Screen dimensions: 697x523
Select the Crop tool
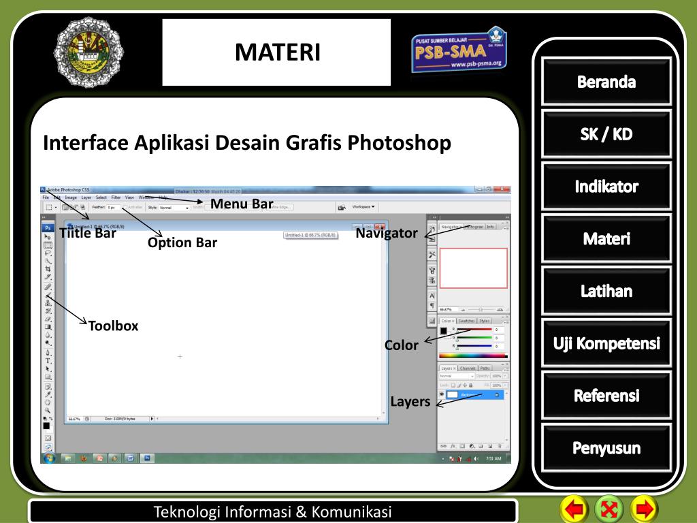point(48,269)
